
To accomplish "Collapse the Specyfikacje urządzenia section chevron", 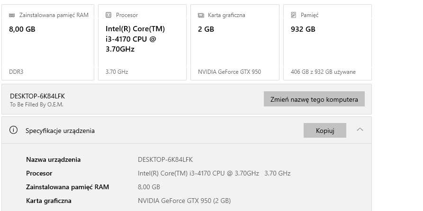I will pos(360,130).
